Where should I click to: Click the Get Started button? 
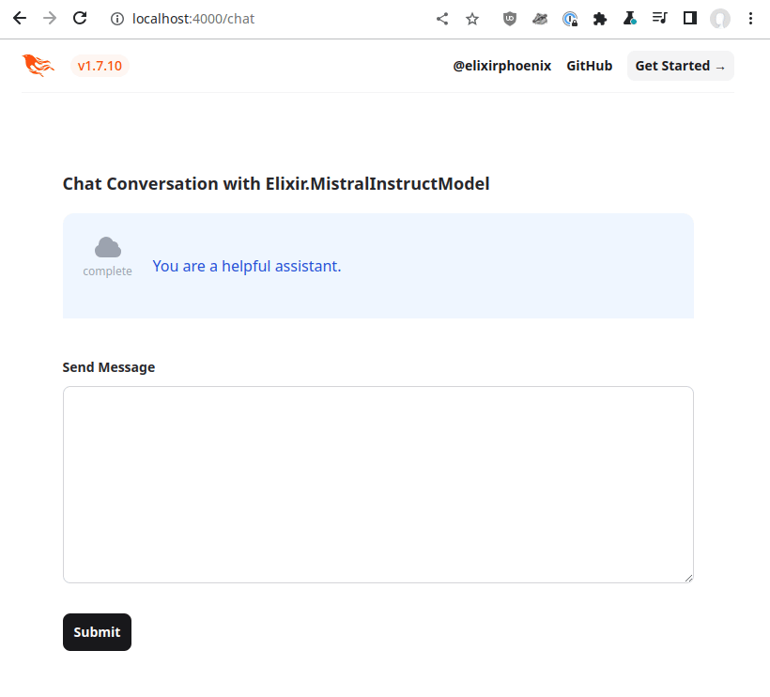click(x=680, y=66)
